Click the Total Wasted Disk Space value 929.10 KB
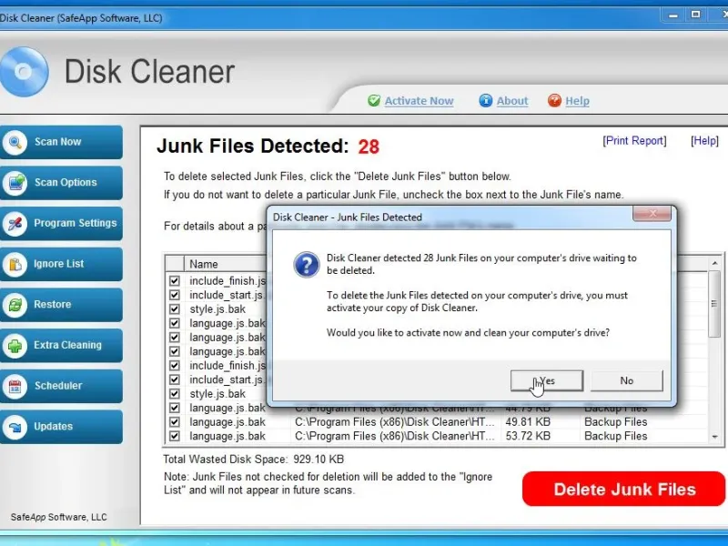This screenshot has height=546, width=728. point(318,460)
